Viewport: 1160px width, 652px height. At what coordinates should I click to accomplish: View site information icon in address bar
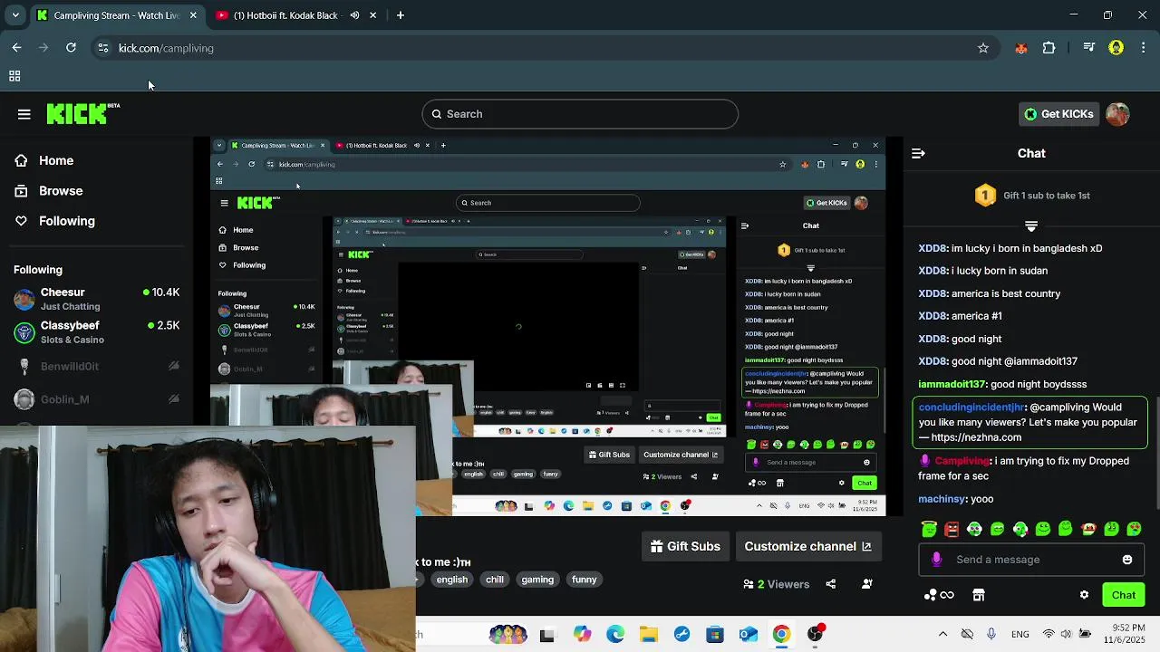(103, 48)
